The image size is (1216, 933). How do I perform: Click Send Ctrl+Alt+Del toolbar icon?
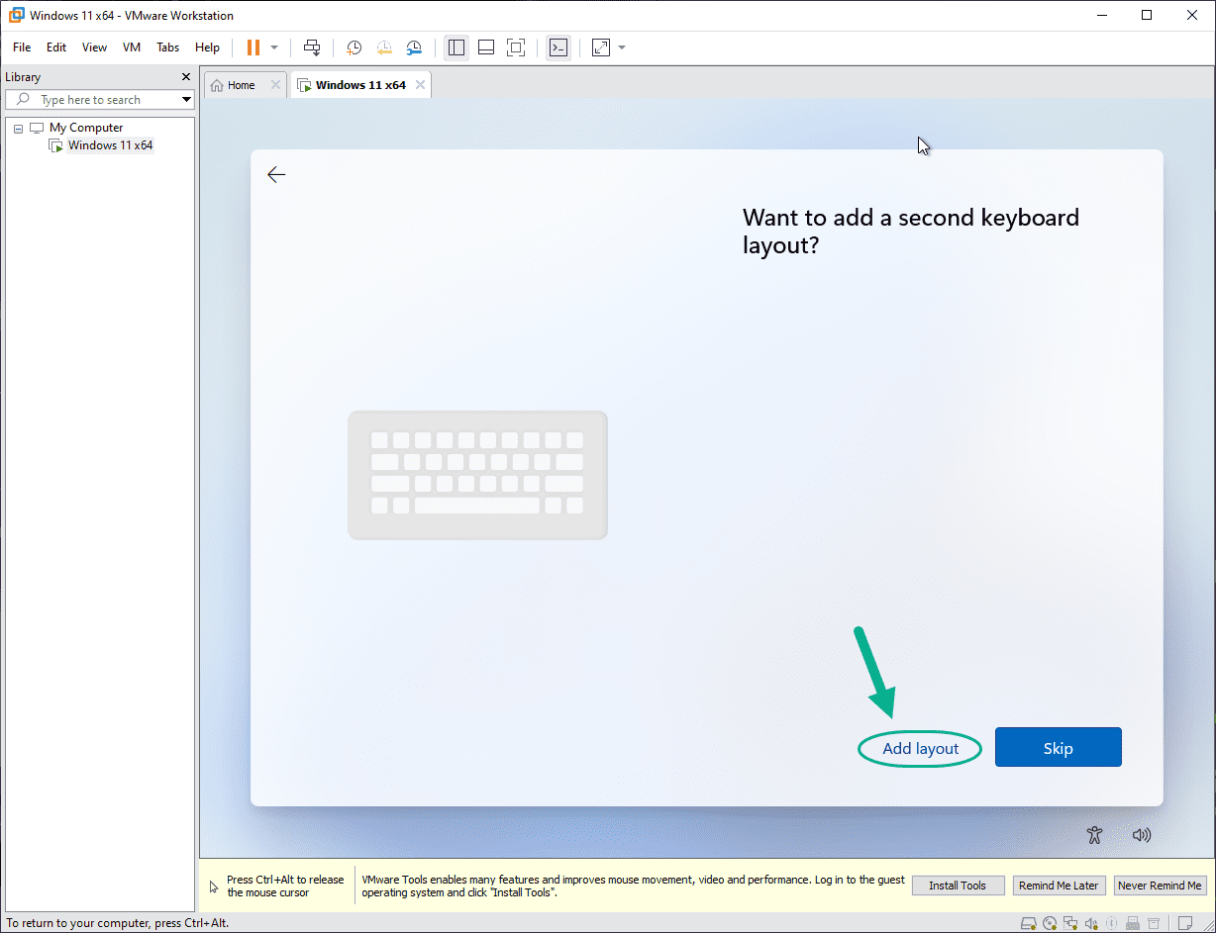tap(312, 47)
